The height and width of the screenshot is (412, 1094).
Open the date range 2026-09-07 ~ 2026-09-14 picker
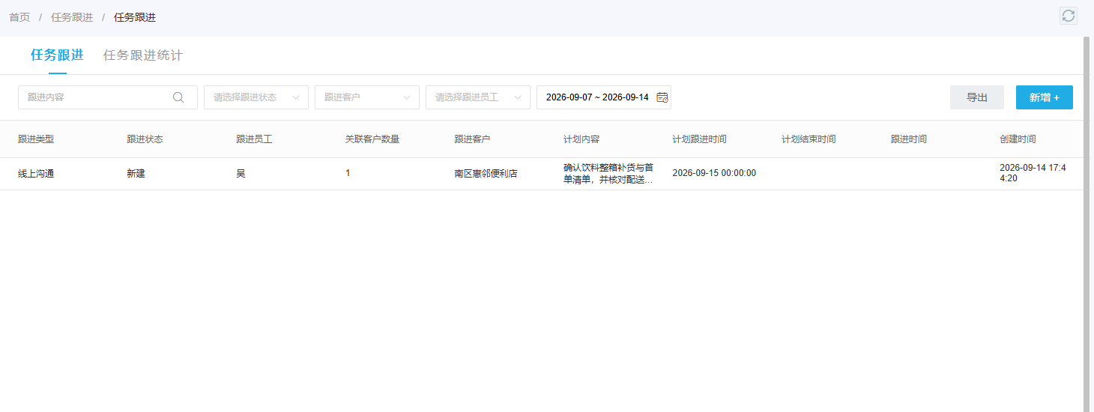click(x=604, y=97)
